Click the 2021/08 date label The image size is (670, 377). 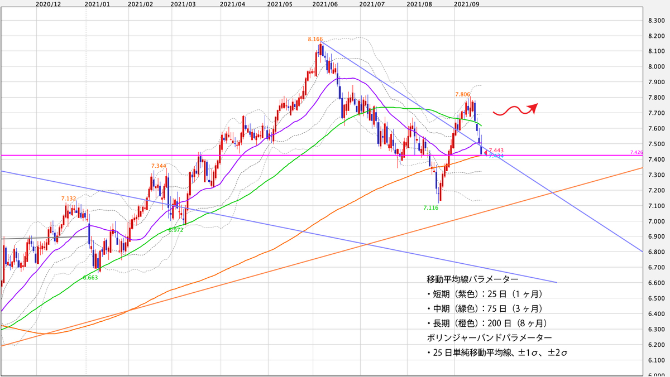click(420, 4)
